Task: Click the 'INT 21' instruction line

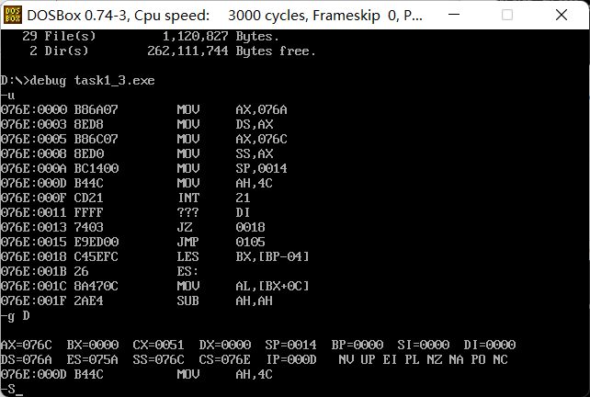Action: 125,198
